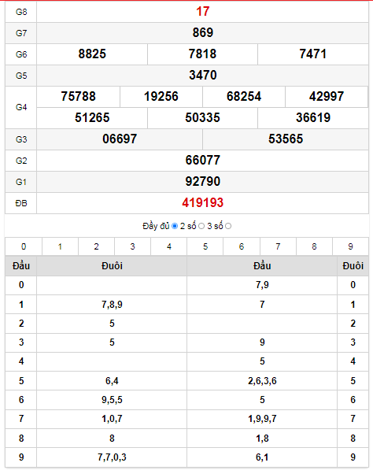Viewport: 373px width, 470px height.
Task: Click the G1 prize number 92790
Action: pos(203,182)
